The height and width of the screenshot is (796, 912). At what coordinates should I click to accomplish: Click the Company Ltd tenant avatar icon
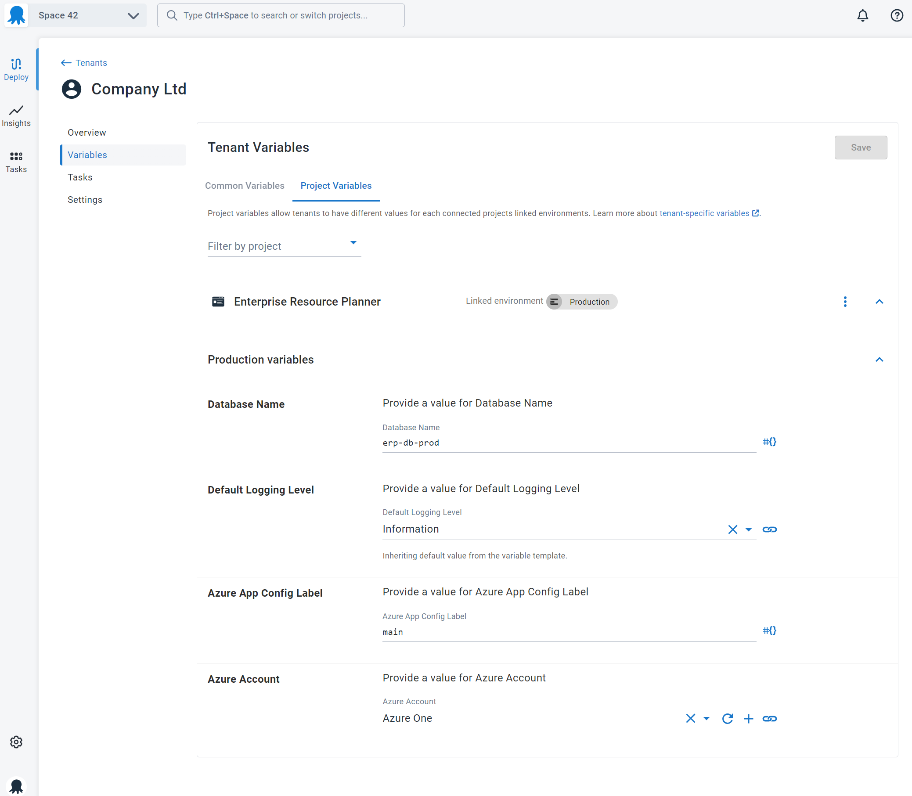pos(72,89)
